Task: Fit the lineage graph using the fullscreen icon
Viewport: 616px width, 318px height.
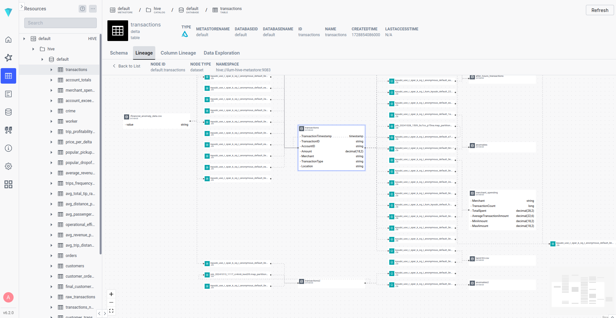Action: [x=111, y=311]
